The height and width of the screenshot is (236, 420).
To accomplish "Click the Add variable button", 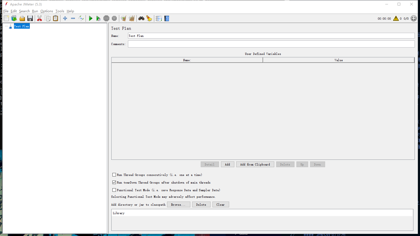I will [x=227, y=164].
